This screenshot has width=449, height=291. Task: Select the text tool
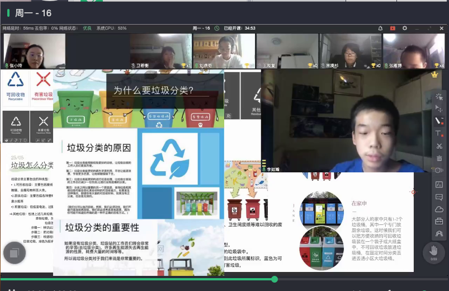439,134
